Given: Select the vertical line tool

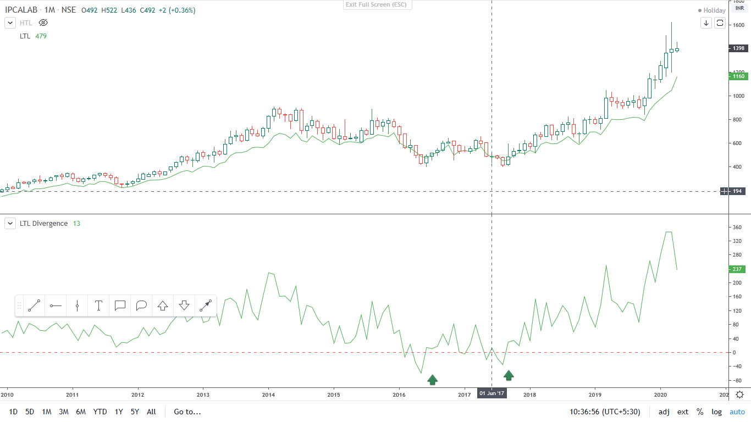Looking at the screenshot, I should (x=77, y=306).
